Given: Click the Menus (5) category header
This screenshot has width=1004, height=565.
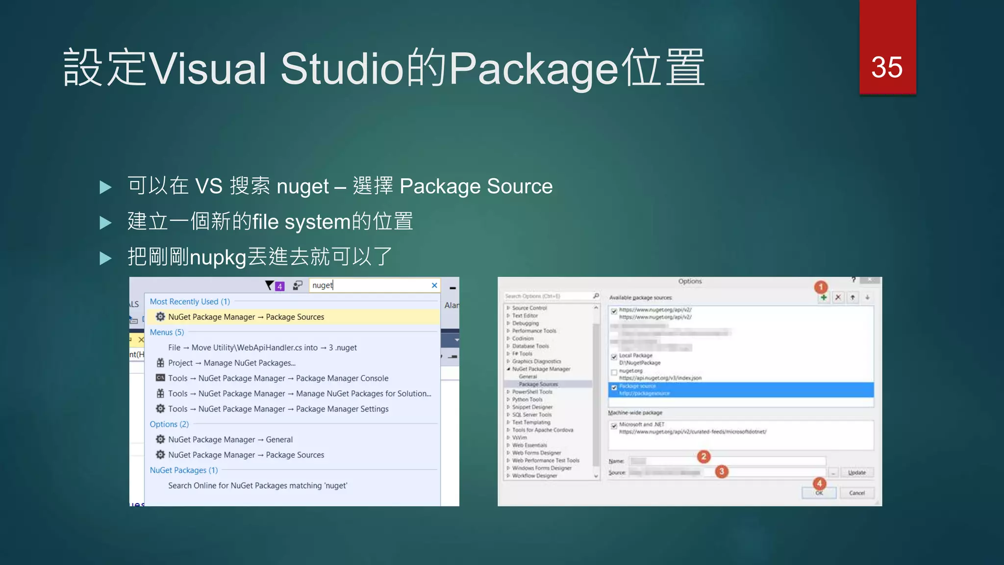Looking at the screenshot, I should (x=167, y=332).
